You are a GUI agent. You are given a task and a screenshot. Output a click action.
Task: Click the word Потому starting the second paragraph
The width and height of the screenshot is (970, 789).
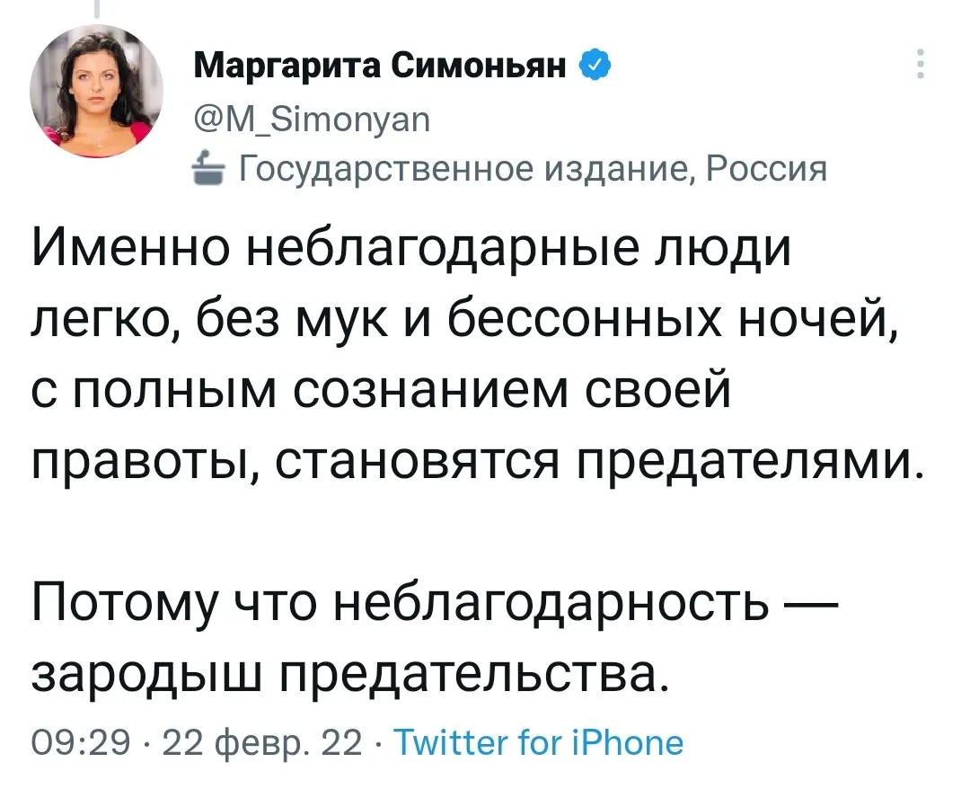124,602
